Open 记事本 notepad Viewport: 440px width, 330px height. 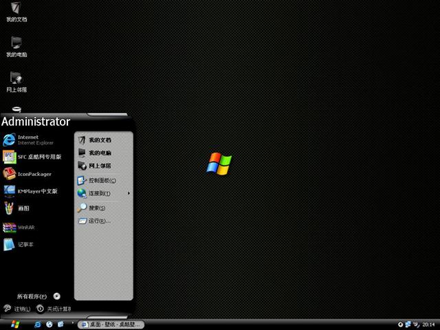click(x=35, y=245)
